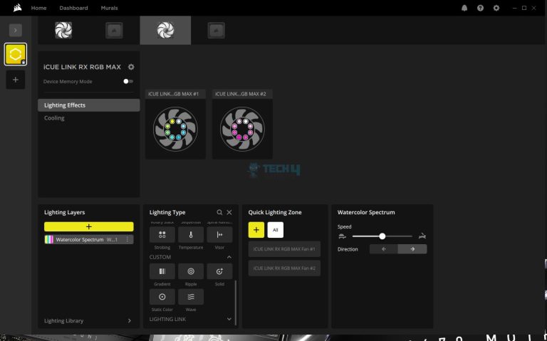Search lighting types with magnifier icon

click(x=219, y=212)
